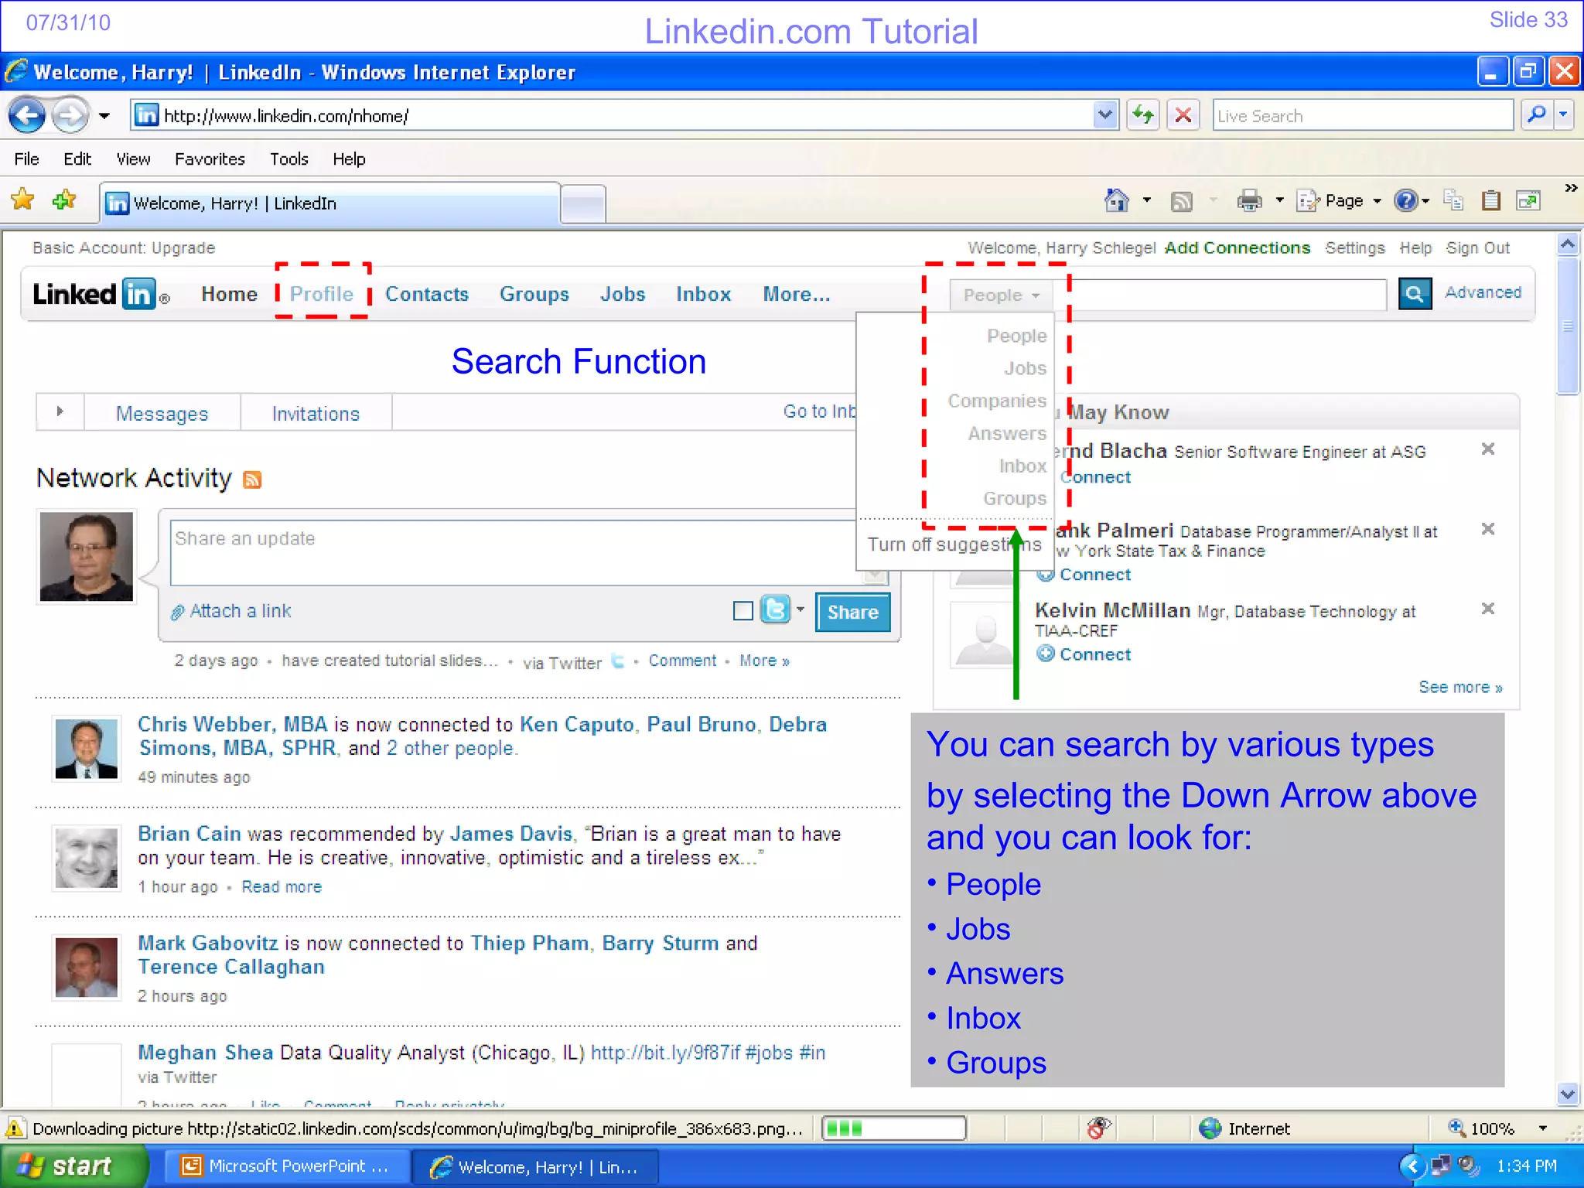Click the browser Forward arrow button

point(70,116)
